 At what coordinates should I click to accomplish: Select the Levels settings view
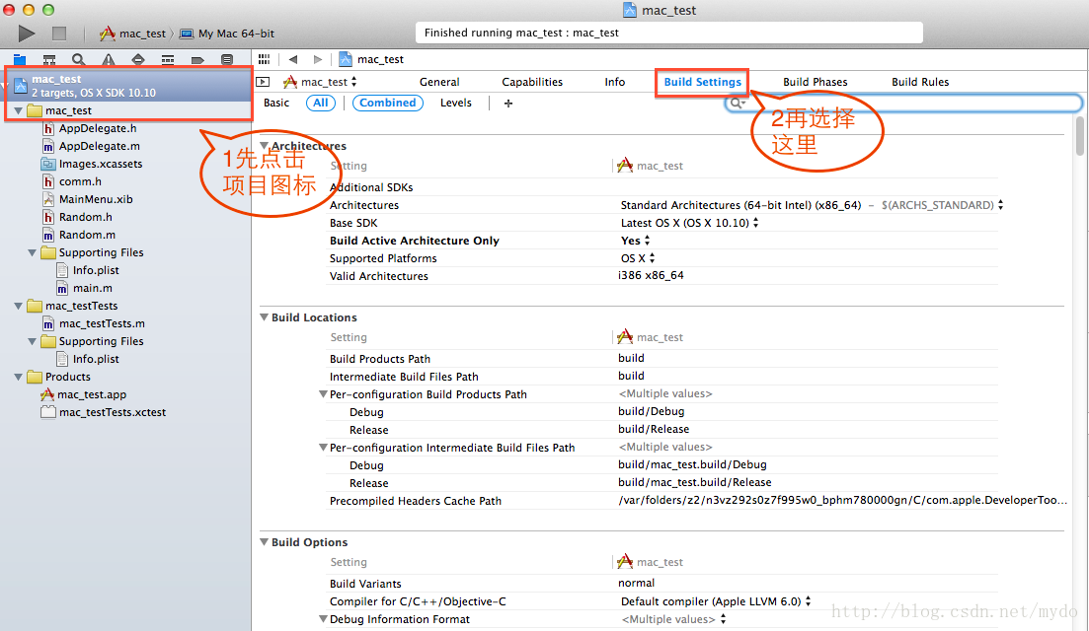(455, 103)
